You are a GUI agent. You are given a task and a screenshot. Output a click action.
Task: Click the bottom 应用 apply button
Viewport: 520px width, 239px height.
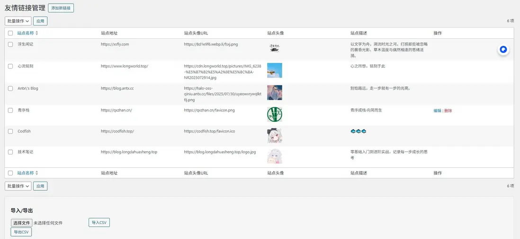click(40, 186)
